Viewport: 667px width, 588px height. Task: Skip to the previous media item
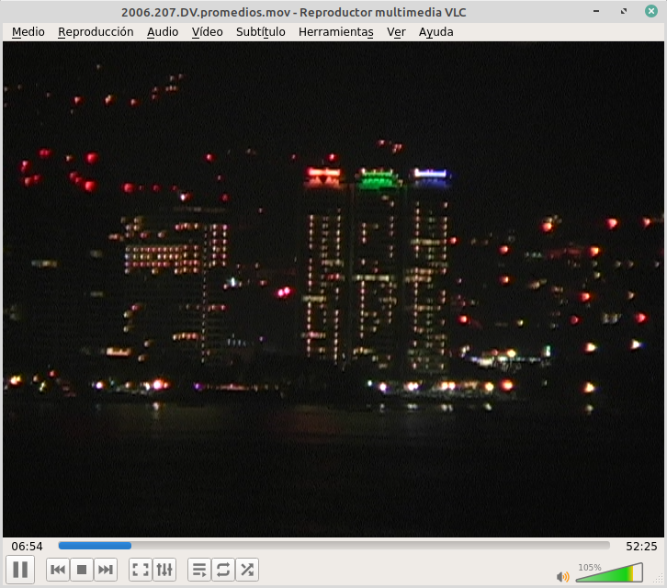[x=58, y=571]
